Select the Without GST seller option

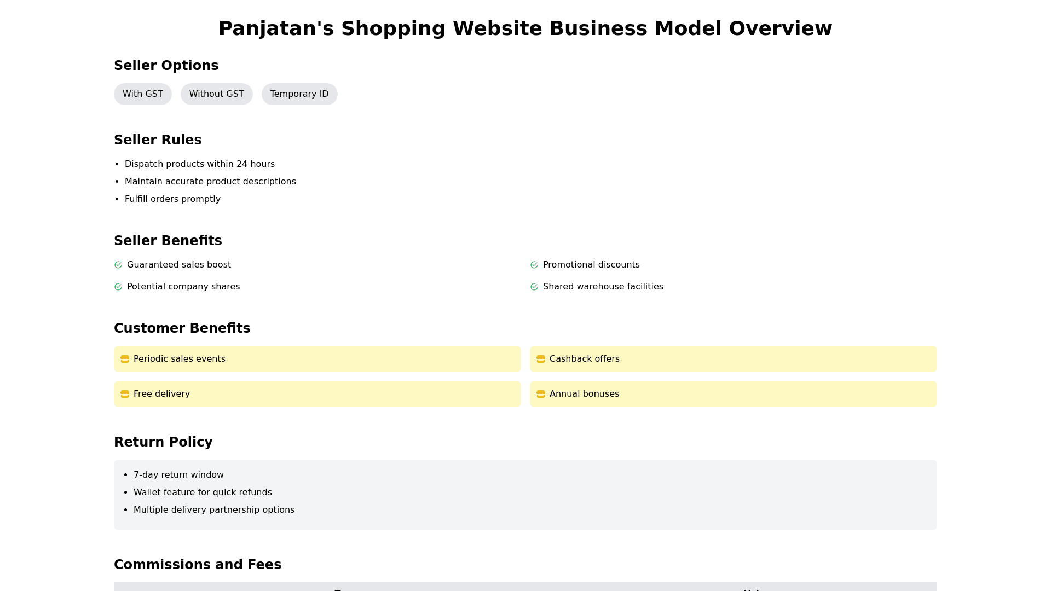click(x=216, y=94)
